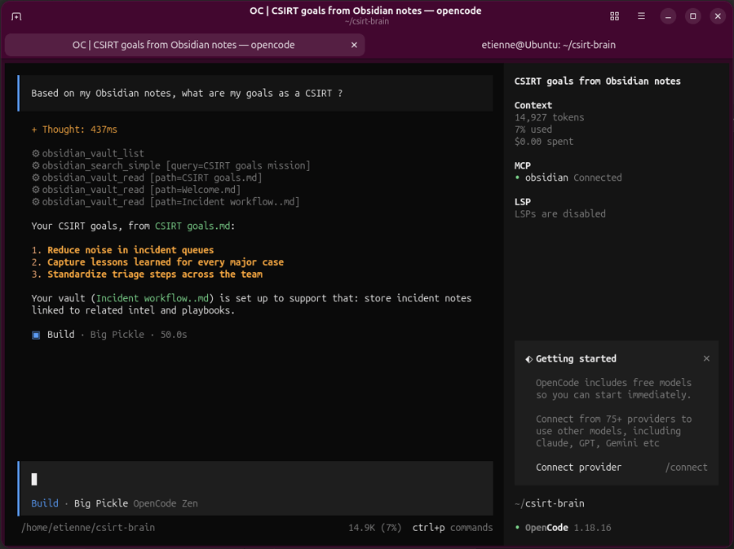Click the obsidian_vault_list tool call
Image resolution: width=734 pixels, height=549 pixels.
pyautogui.click(x=88, y=153)
